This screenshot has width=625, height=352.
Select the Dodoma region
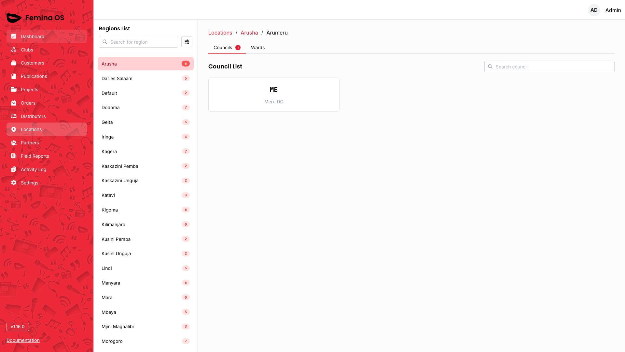[x=146, y=107]
